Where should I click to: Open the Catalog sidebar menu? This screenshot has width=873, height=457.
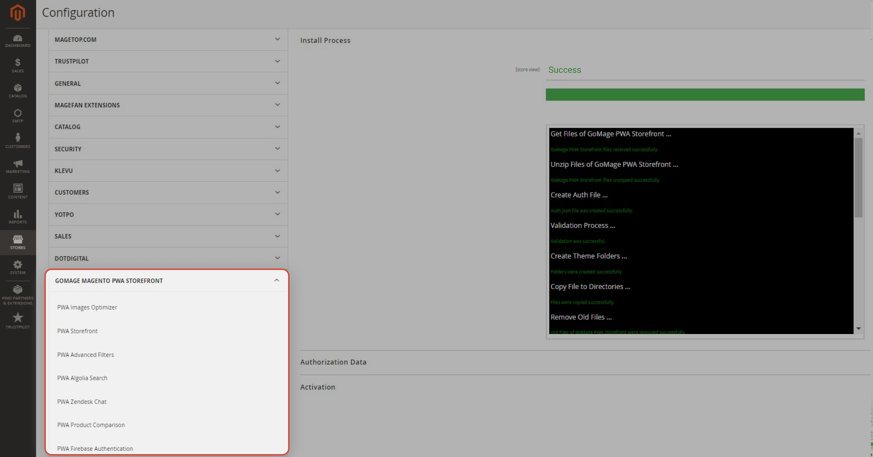click(x=17, y=91)
